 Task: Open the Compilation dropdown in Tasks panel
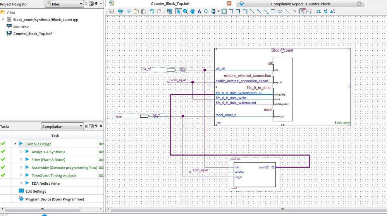[x=62, y=127]
